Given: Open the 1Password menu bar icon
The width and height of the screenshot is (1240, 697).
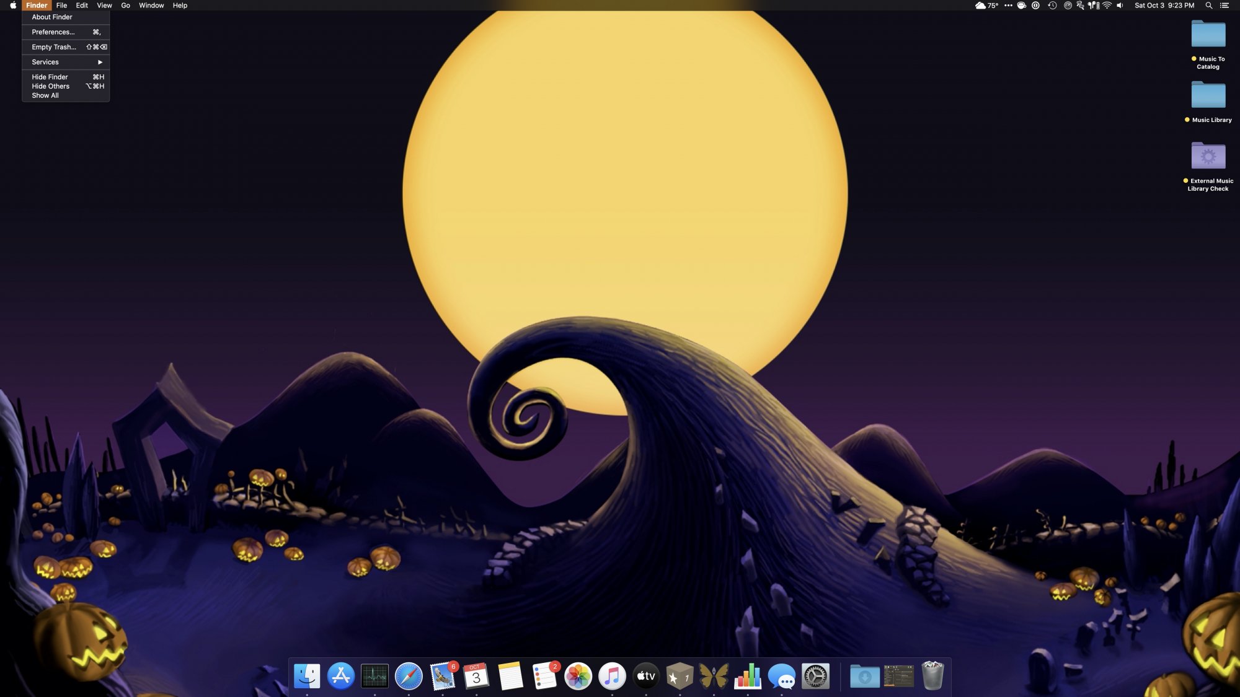Looking at the screenshot, I should [x=1035, y=6].
